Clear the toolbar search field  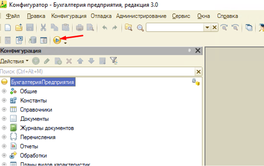click(214, 28)
